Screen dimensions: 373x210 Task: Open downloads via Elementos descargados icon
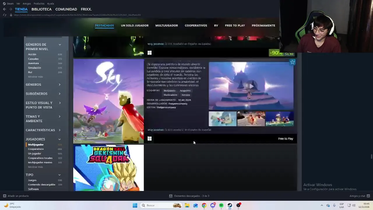[171, 196]
